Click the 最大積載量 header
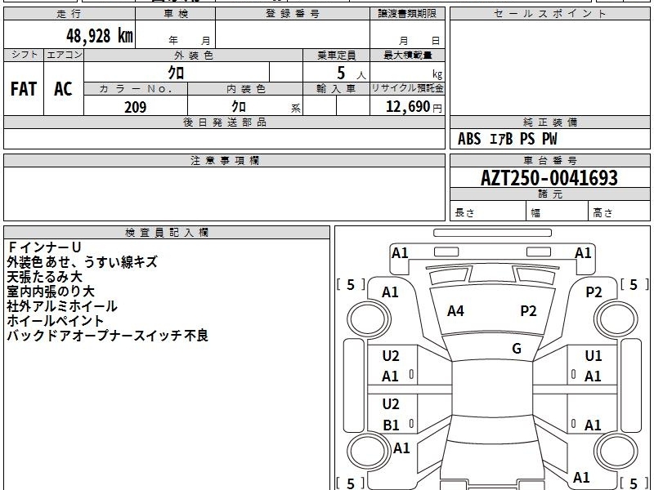Viewport: 654px width, 490px height. tap(407, 56)
